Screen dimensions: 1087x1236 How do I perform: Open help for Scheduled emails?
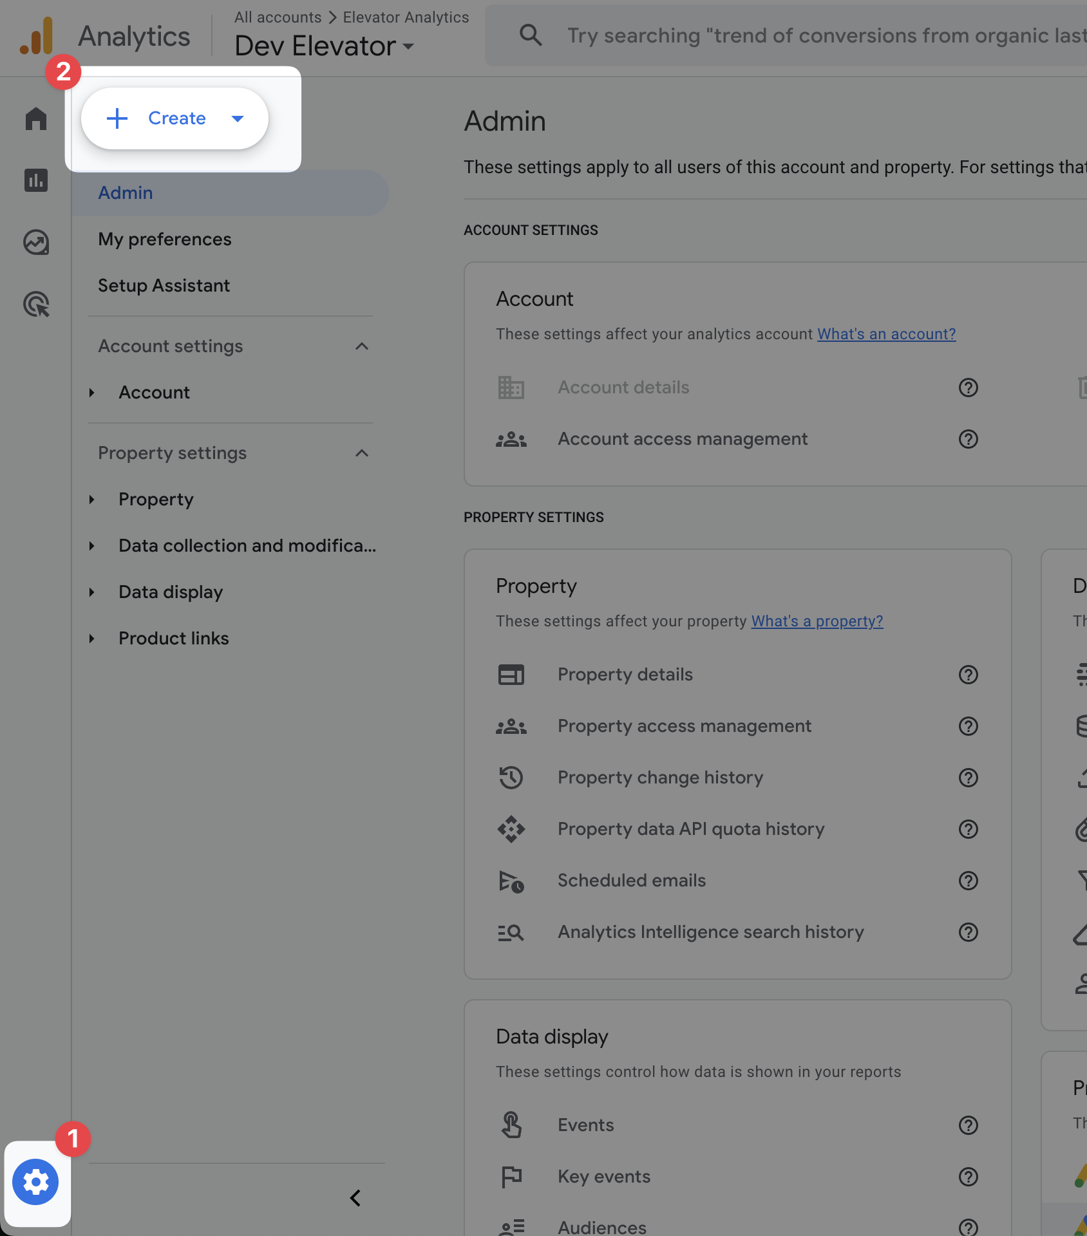(969, 881)
